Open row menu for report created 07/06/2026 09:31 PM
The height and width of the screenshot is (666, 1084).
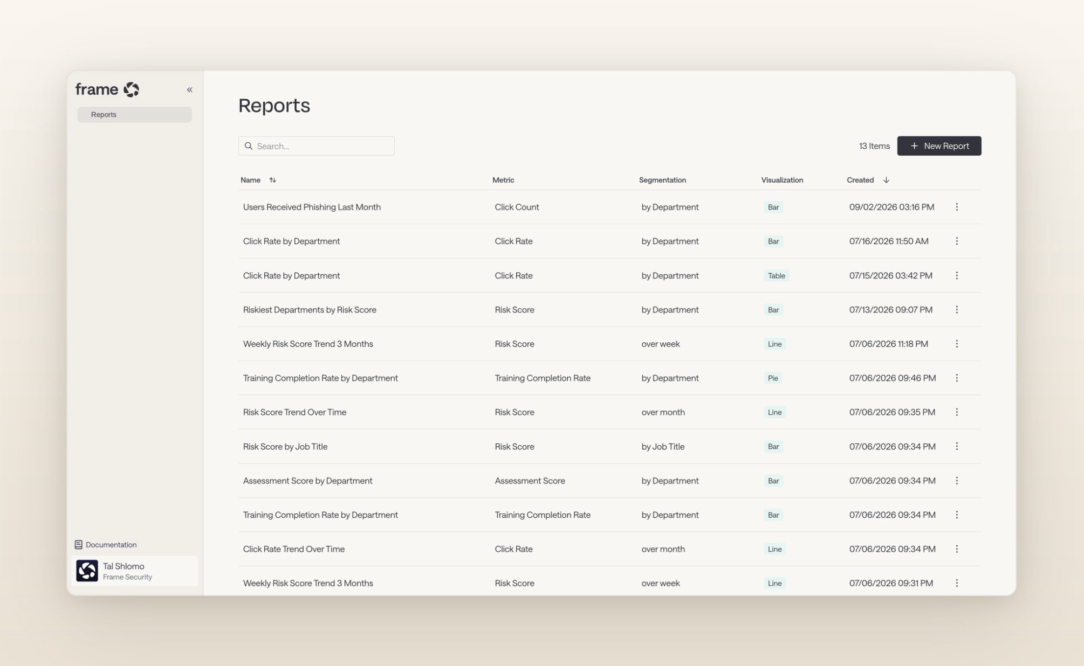pos(957,583)
